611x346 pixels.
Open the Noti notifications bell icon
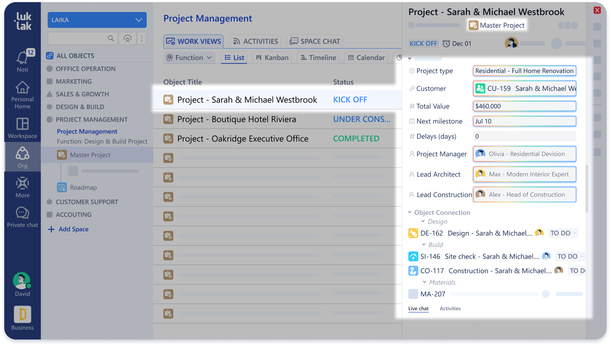[23, 58]
